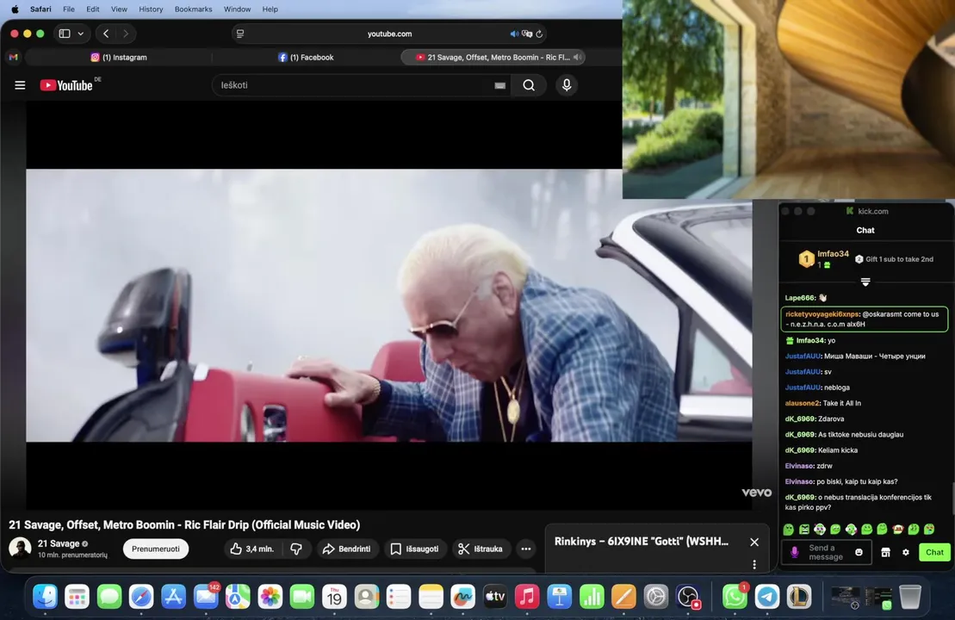Screen dimensions: 955x620
Task: Like the video with 3,4 mln. thumbs up
Action: click(x=252, y=549)
